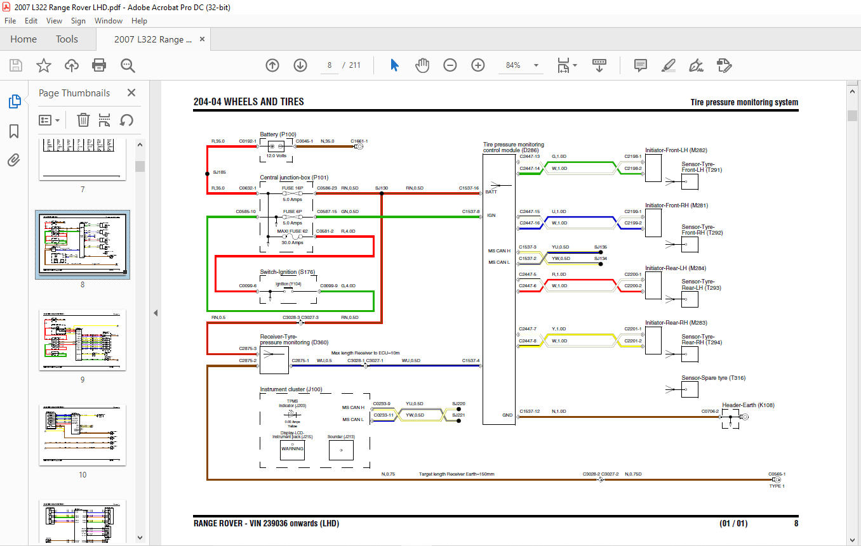Bookmark with the star icon
861x546 pixels.
click(x=43, y=65)
